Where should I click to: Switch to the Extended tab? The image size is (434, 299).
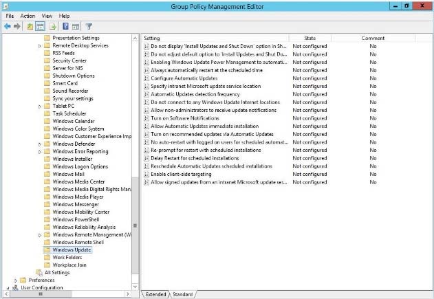click(x=155, y=294)
